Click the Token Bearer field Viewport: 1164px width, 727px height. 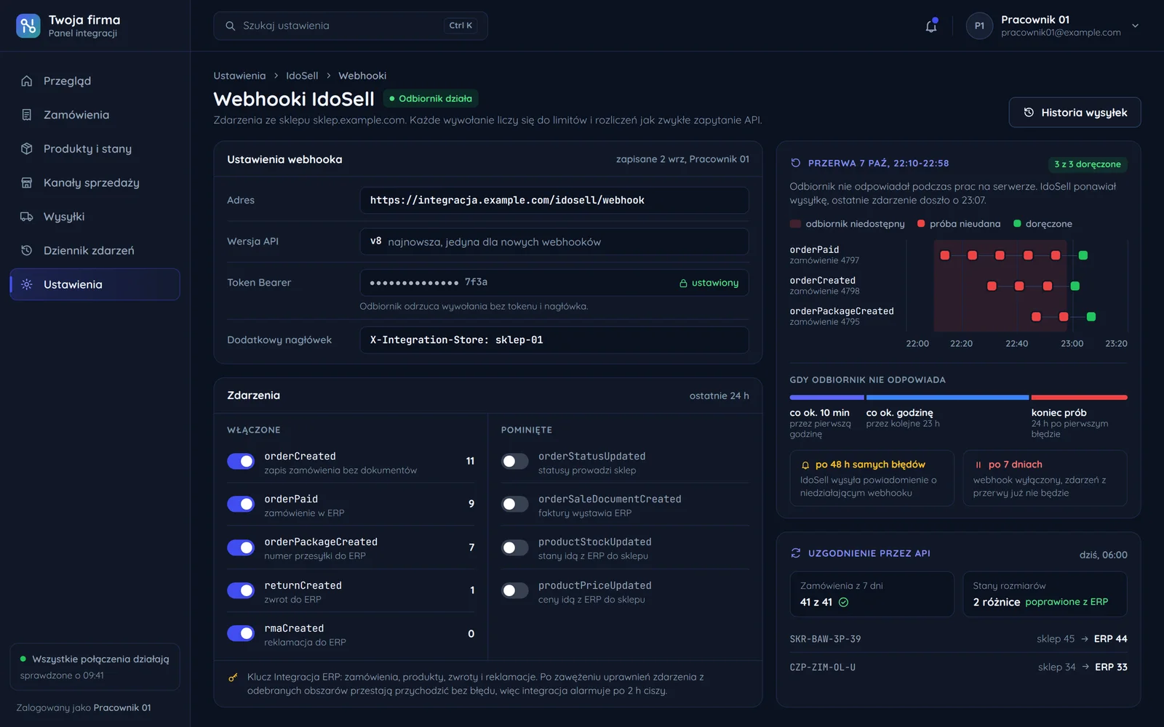click(554, 283)
